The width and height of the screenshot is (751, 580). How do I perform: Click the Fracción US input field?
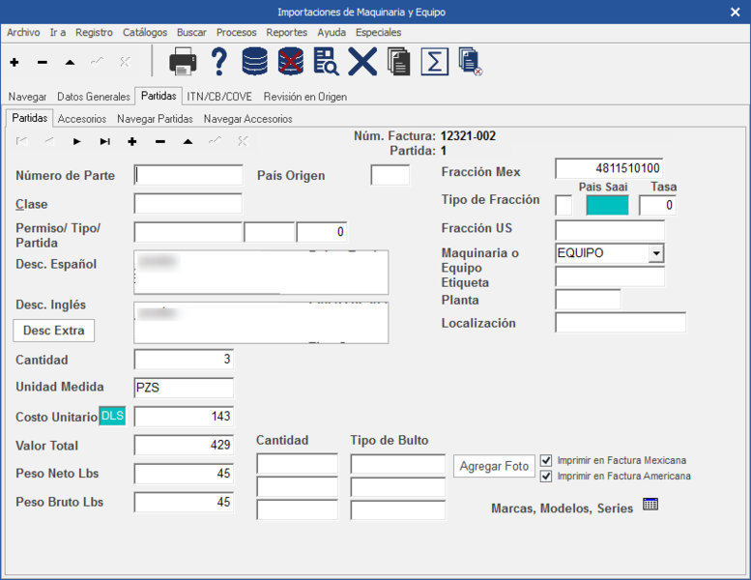coord(610,230)
